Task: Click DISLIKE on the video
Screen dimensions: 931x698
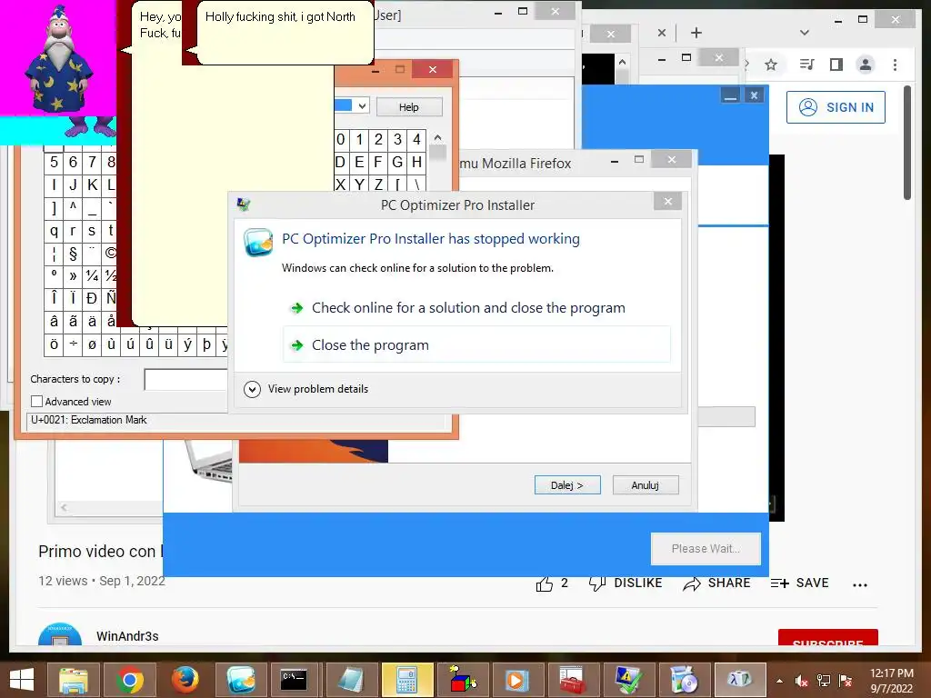Action: [626, 583]
